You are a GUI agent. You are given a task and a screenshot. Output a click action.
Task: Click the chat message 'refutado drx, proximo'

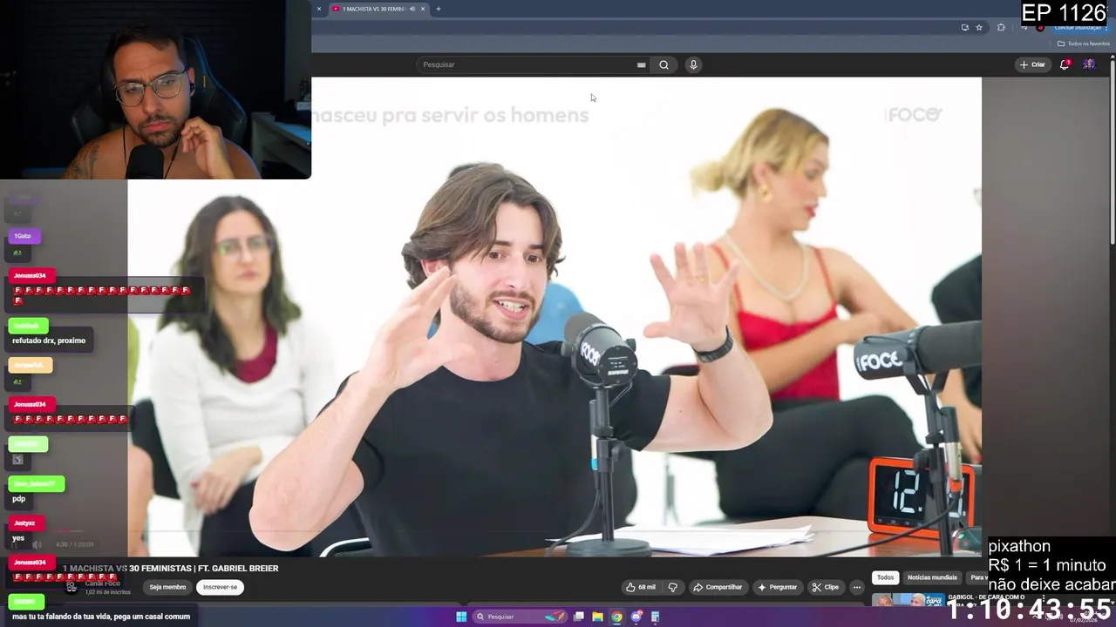pyautogui.click(x=49, y=340)
